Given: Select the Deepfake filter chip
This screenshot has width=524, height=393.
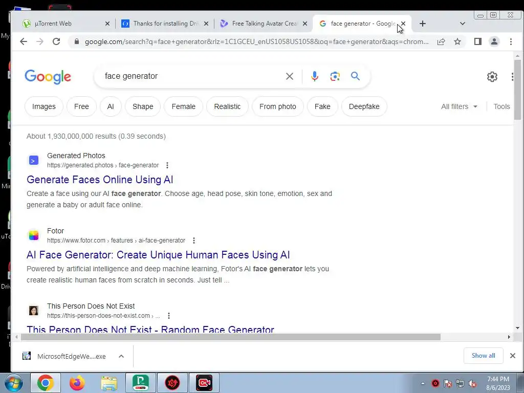Looking at the screenshot, I should coord(364,106).
